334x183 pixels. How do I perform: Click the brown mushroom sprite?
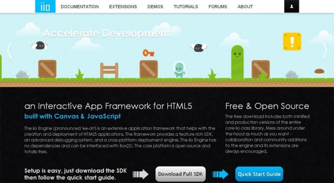pos(319,73)
